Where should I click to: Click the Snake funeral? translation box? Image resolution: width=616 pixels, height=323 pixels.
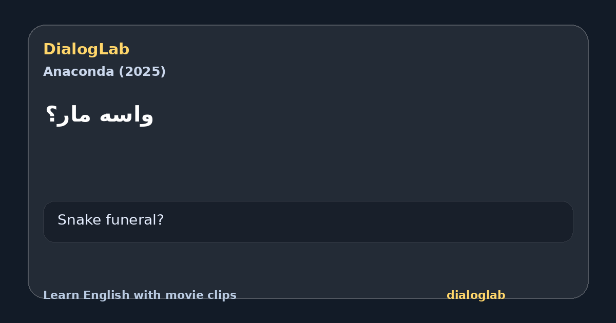(308, 221)
